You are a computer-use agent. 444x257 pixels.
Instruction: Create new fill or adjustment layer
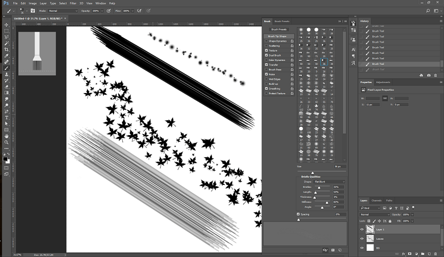(x=416, y=254)
